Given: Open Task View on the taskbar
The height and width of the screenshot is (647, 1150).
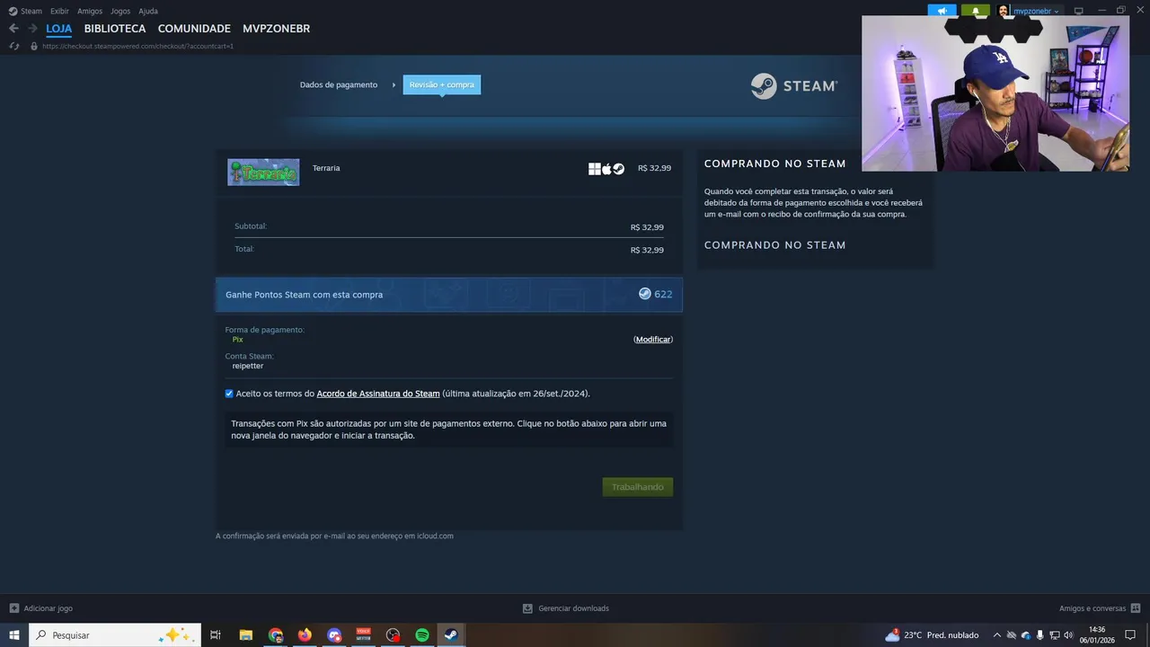Looking at the screenshot, I should tap(216, 635).
